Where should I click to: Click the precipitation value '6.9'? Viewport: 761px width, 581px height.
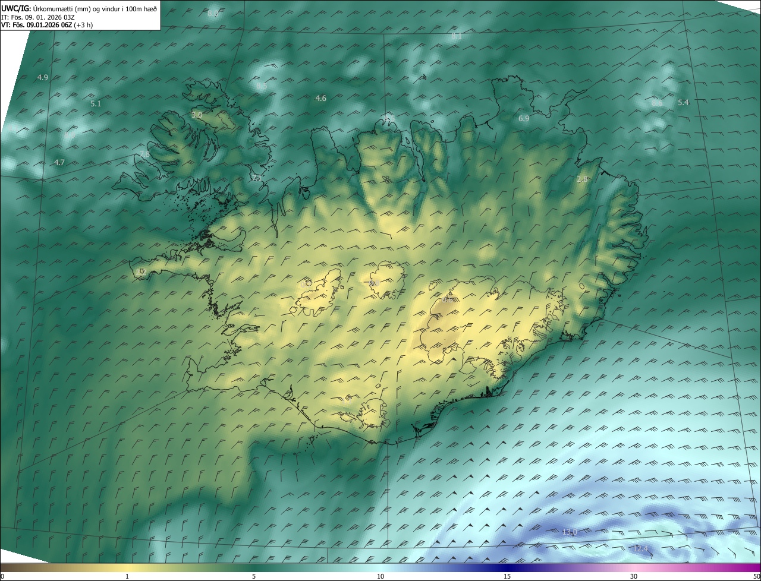[524, 119]
